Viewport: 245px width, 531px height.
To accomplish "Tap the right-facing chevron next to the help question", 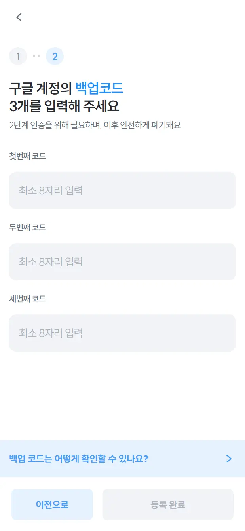I will click(x=228, y=459).
